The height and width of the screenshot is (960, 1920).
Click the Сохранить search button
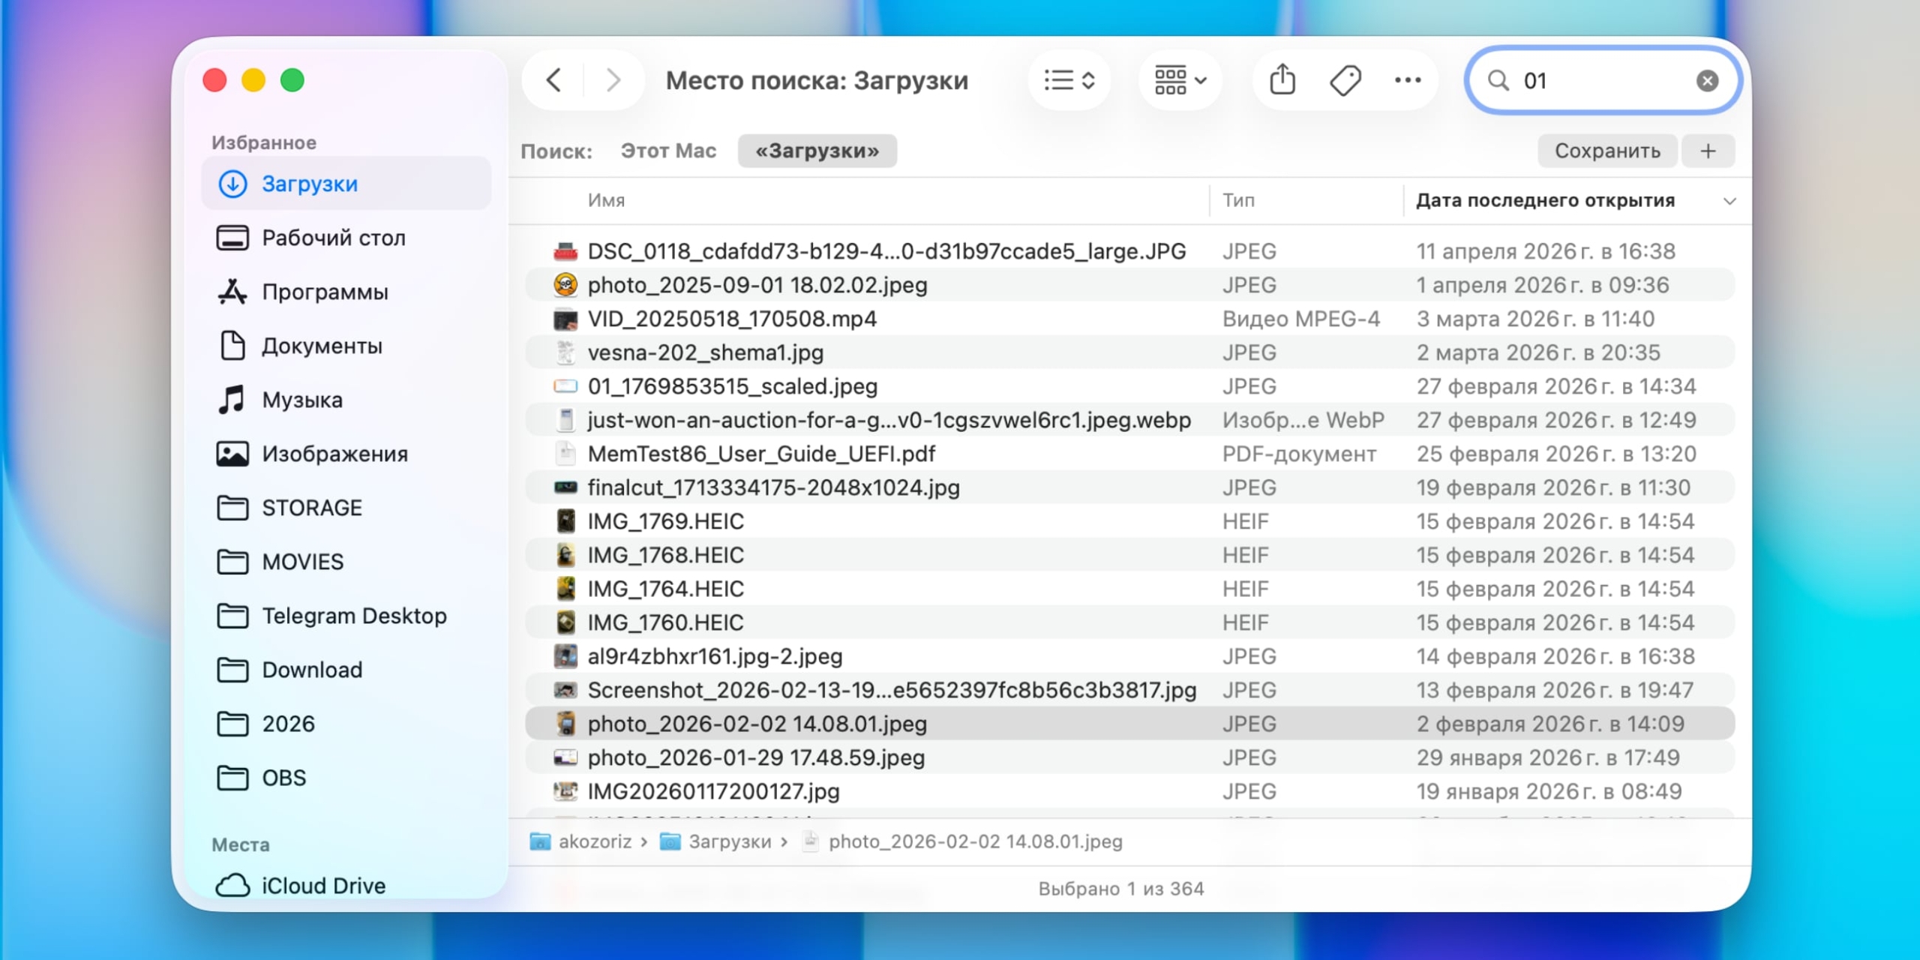1606,151
